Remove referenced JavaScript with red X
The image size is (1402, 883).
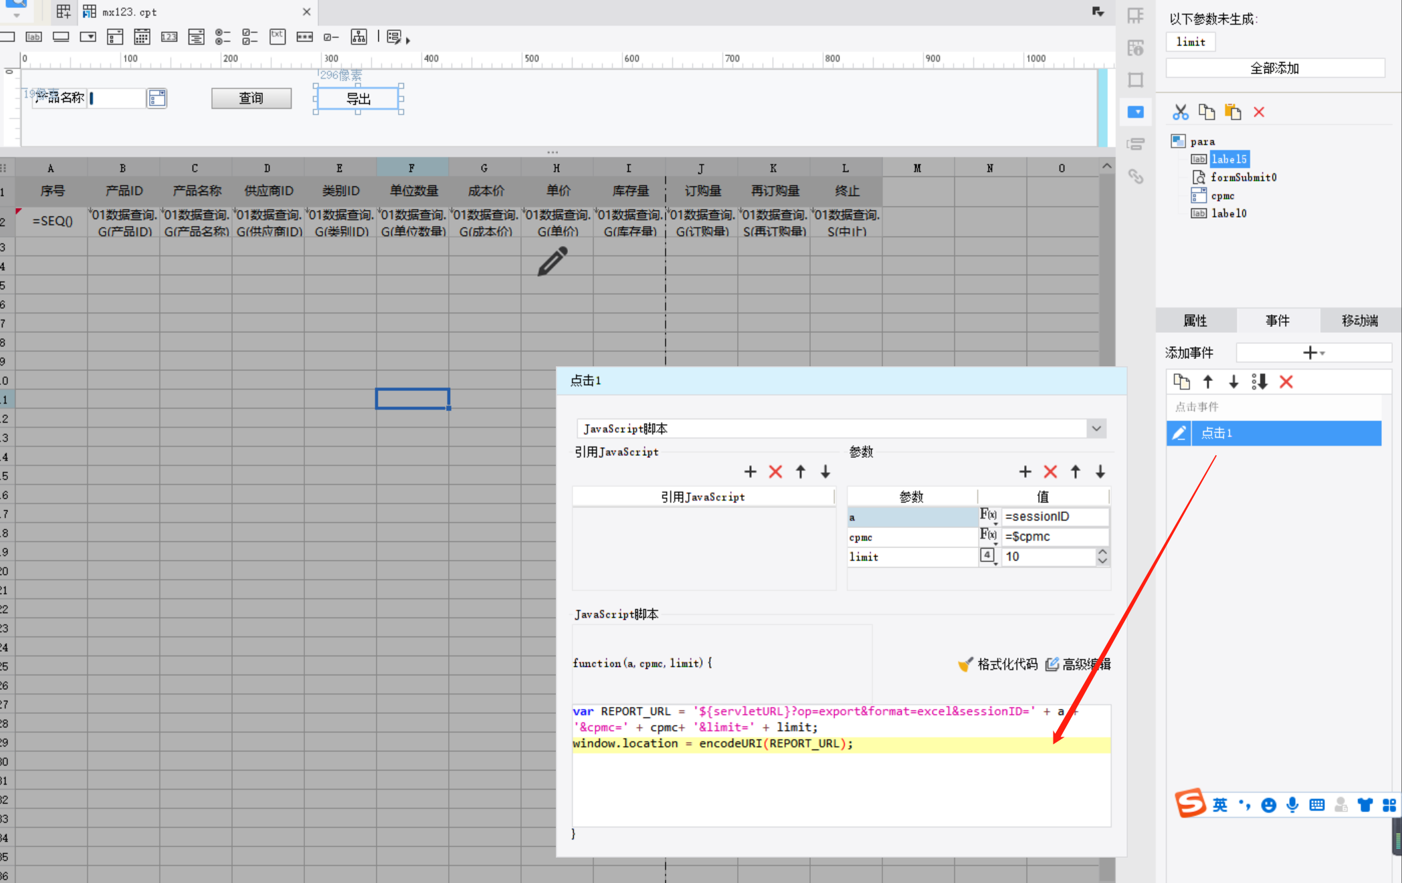coord(776,472)
